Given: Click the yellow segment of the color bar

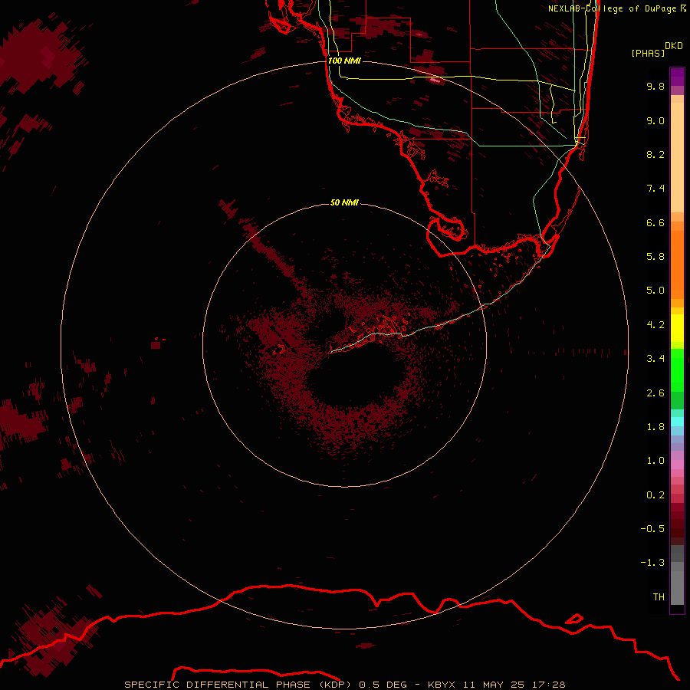Looking at the screenshot, I should (x=677, y=328).
